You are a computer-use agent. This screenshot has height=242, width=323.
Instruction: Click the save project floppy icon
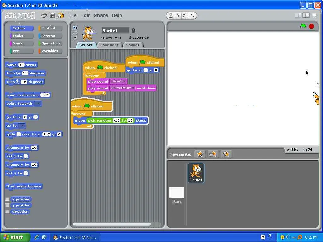(53, 15)
